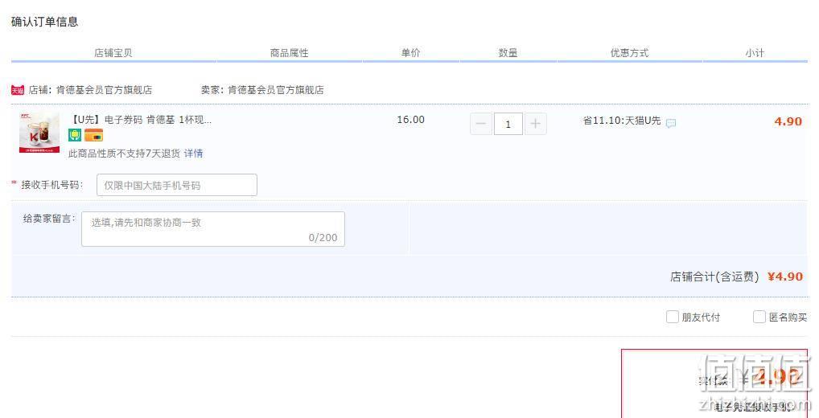
Task: Click the 此商品性质不支持7天退货 notice text
Action: (x=124, y=154)
